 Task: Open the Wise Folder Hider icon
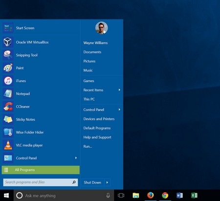8,132
